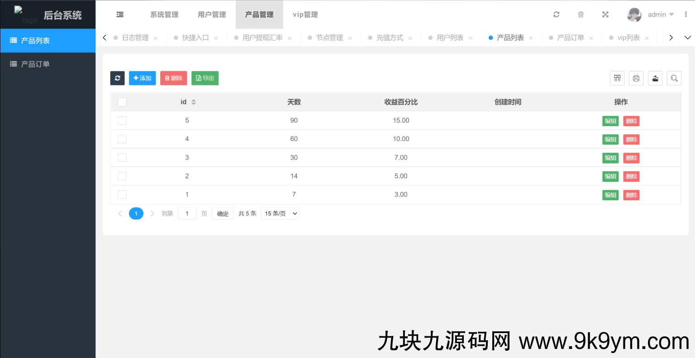695x358 pixels.
Task: Click the print table icon
Action: [x=636, y=78]
